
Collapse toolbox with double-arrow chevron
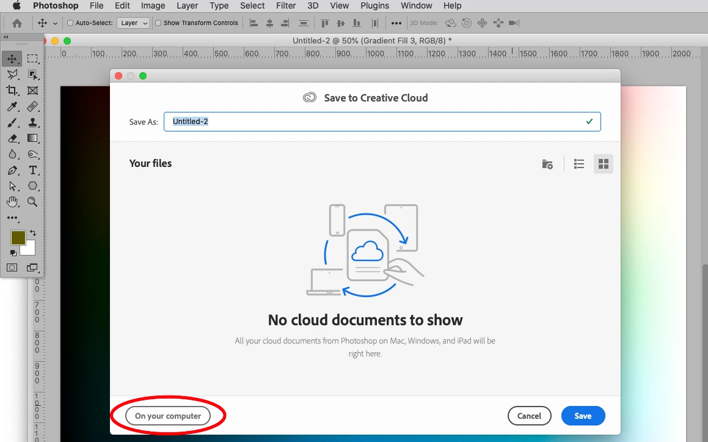click(x=6, y=37)
